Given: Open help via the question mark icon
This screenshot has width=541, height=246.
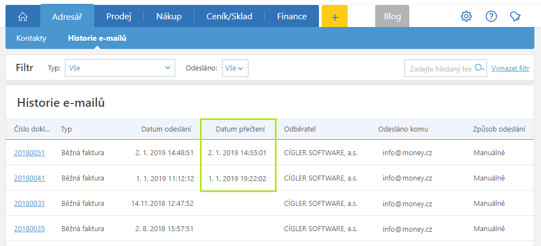Looking at the screenshot, I should [x=491, y=16].
